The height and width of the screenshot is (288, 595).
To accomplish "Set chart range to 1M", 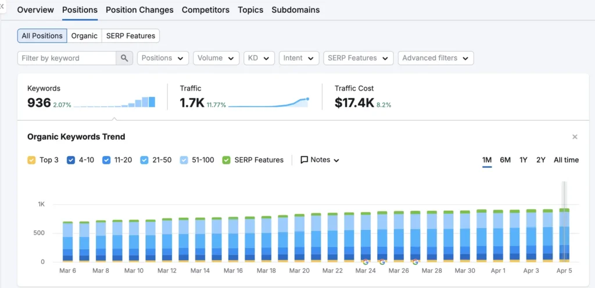I will point(488,160).
